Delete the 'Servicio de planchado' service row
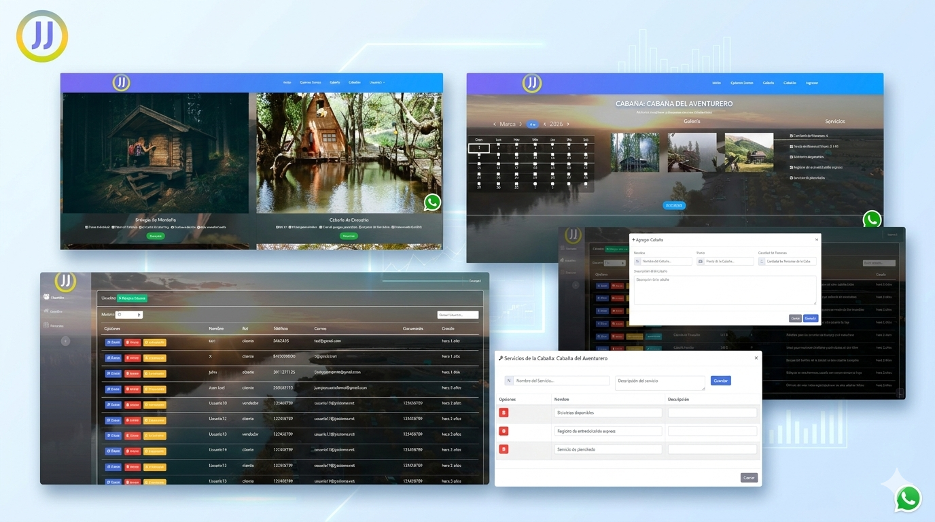This screenshot has height=522, width=935. [504, 449]
